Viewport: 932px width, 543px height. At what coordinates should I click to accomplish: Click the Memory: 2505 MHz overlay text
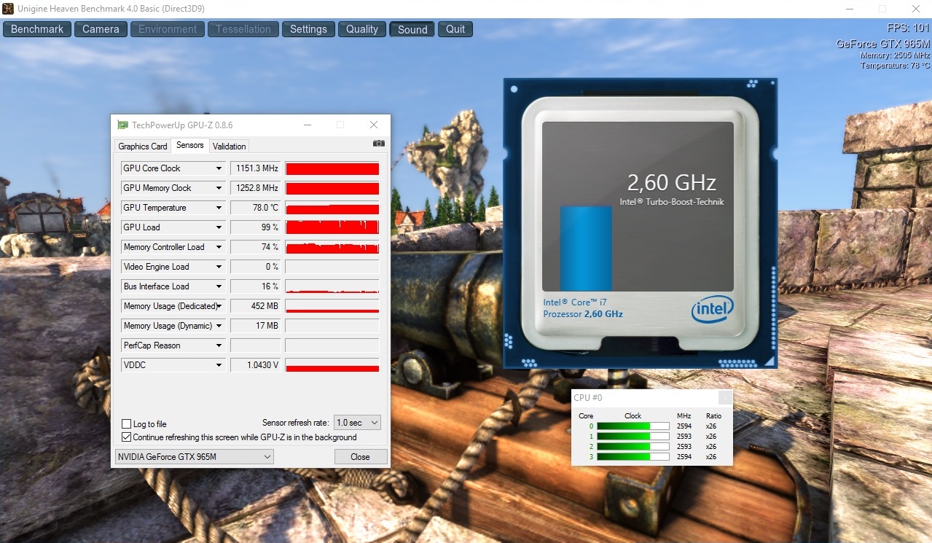click(895, 55)
